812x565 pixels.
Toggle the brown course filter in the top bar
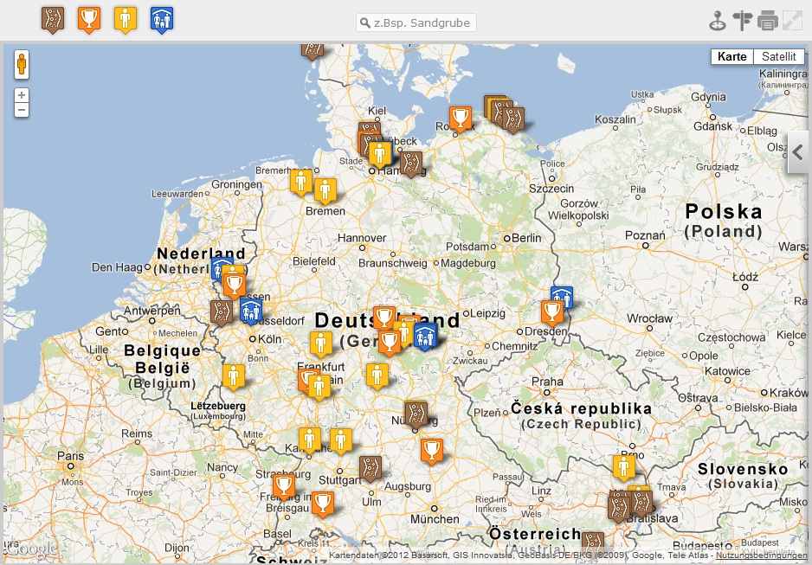53,20
